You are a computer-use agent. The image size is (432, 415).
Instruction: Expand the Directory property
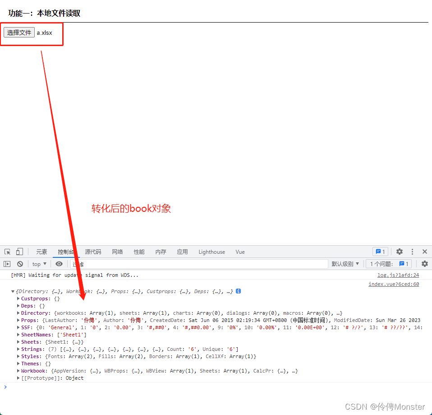pos(18,313)
